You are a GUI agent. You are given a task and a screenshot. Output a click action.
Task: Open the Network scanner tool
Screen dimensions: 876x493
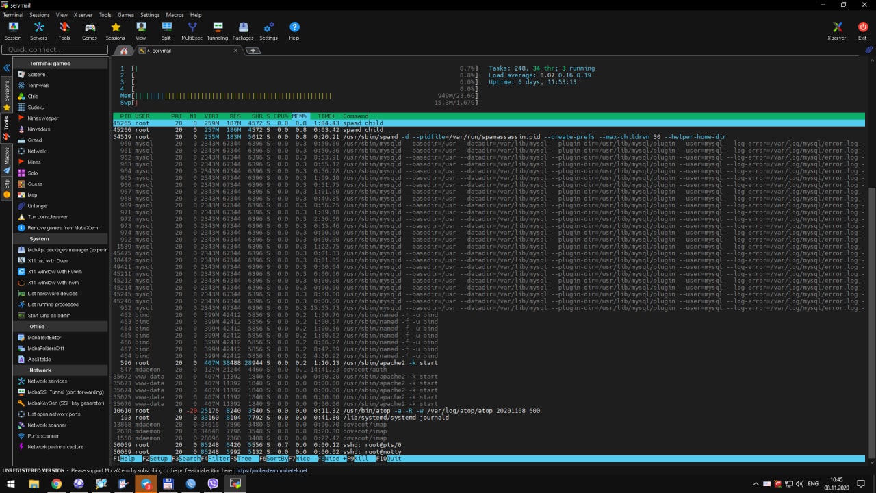click(x=48, y=425)
